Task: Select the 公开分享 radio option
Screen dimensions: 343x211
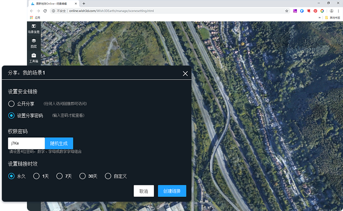Action: pos(12,104)
